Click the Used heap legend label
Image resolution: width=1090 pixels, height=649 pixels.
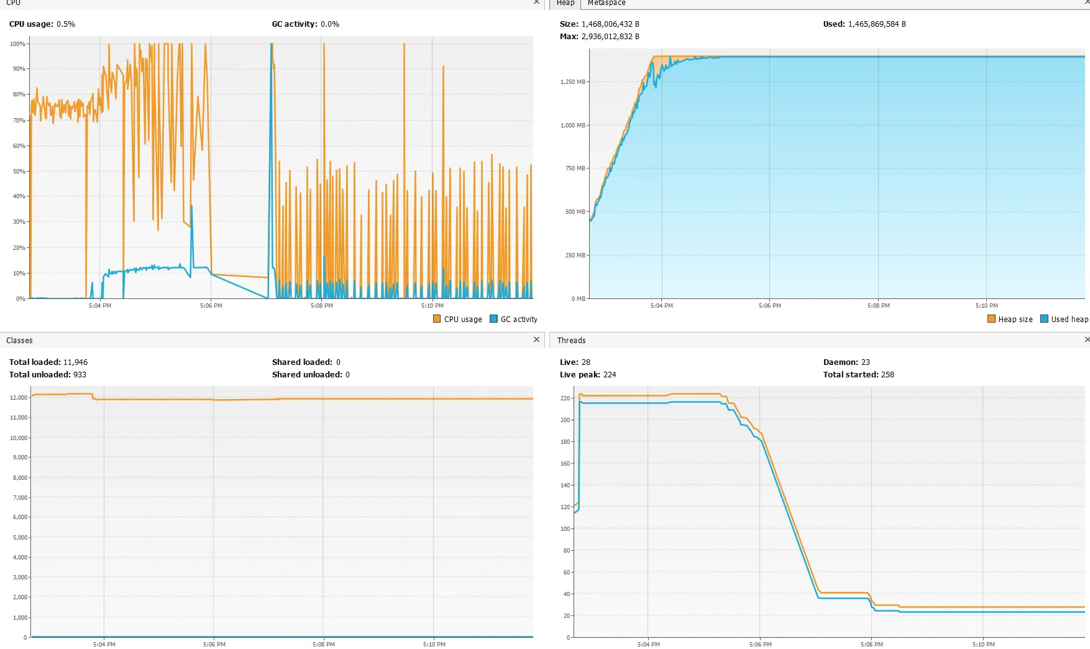1069,320
